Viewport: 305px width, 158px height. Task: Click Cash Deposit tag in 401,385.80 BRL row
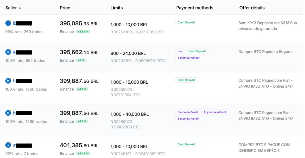tap(186, 144)
